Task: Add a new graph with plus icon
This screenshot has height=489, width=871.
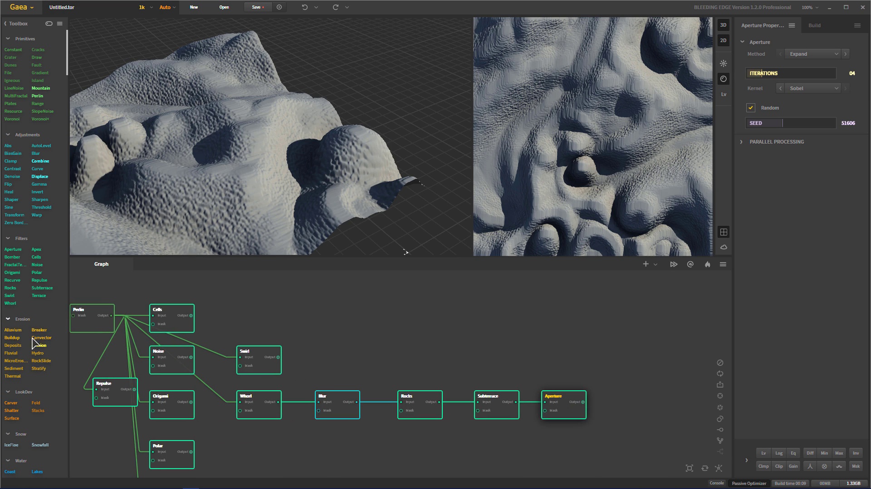Action: point(646,264)
